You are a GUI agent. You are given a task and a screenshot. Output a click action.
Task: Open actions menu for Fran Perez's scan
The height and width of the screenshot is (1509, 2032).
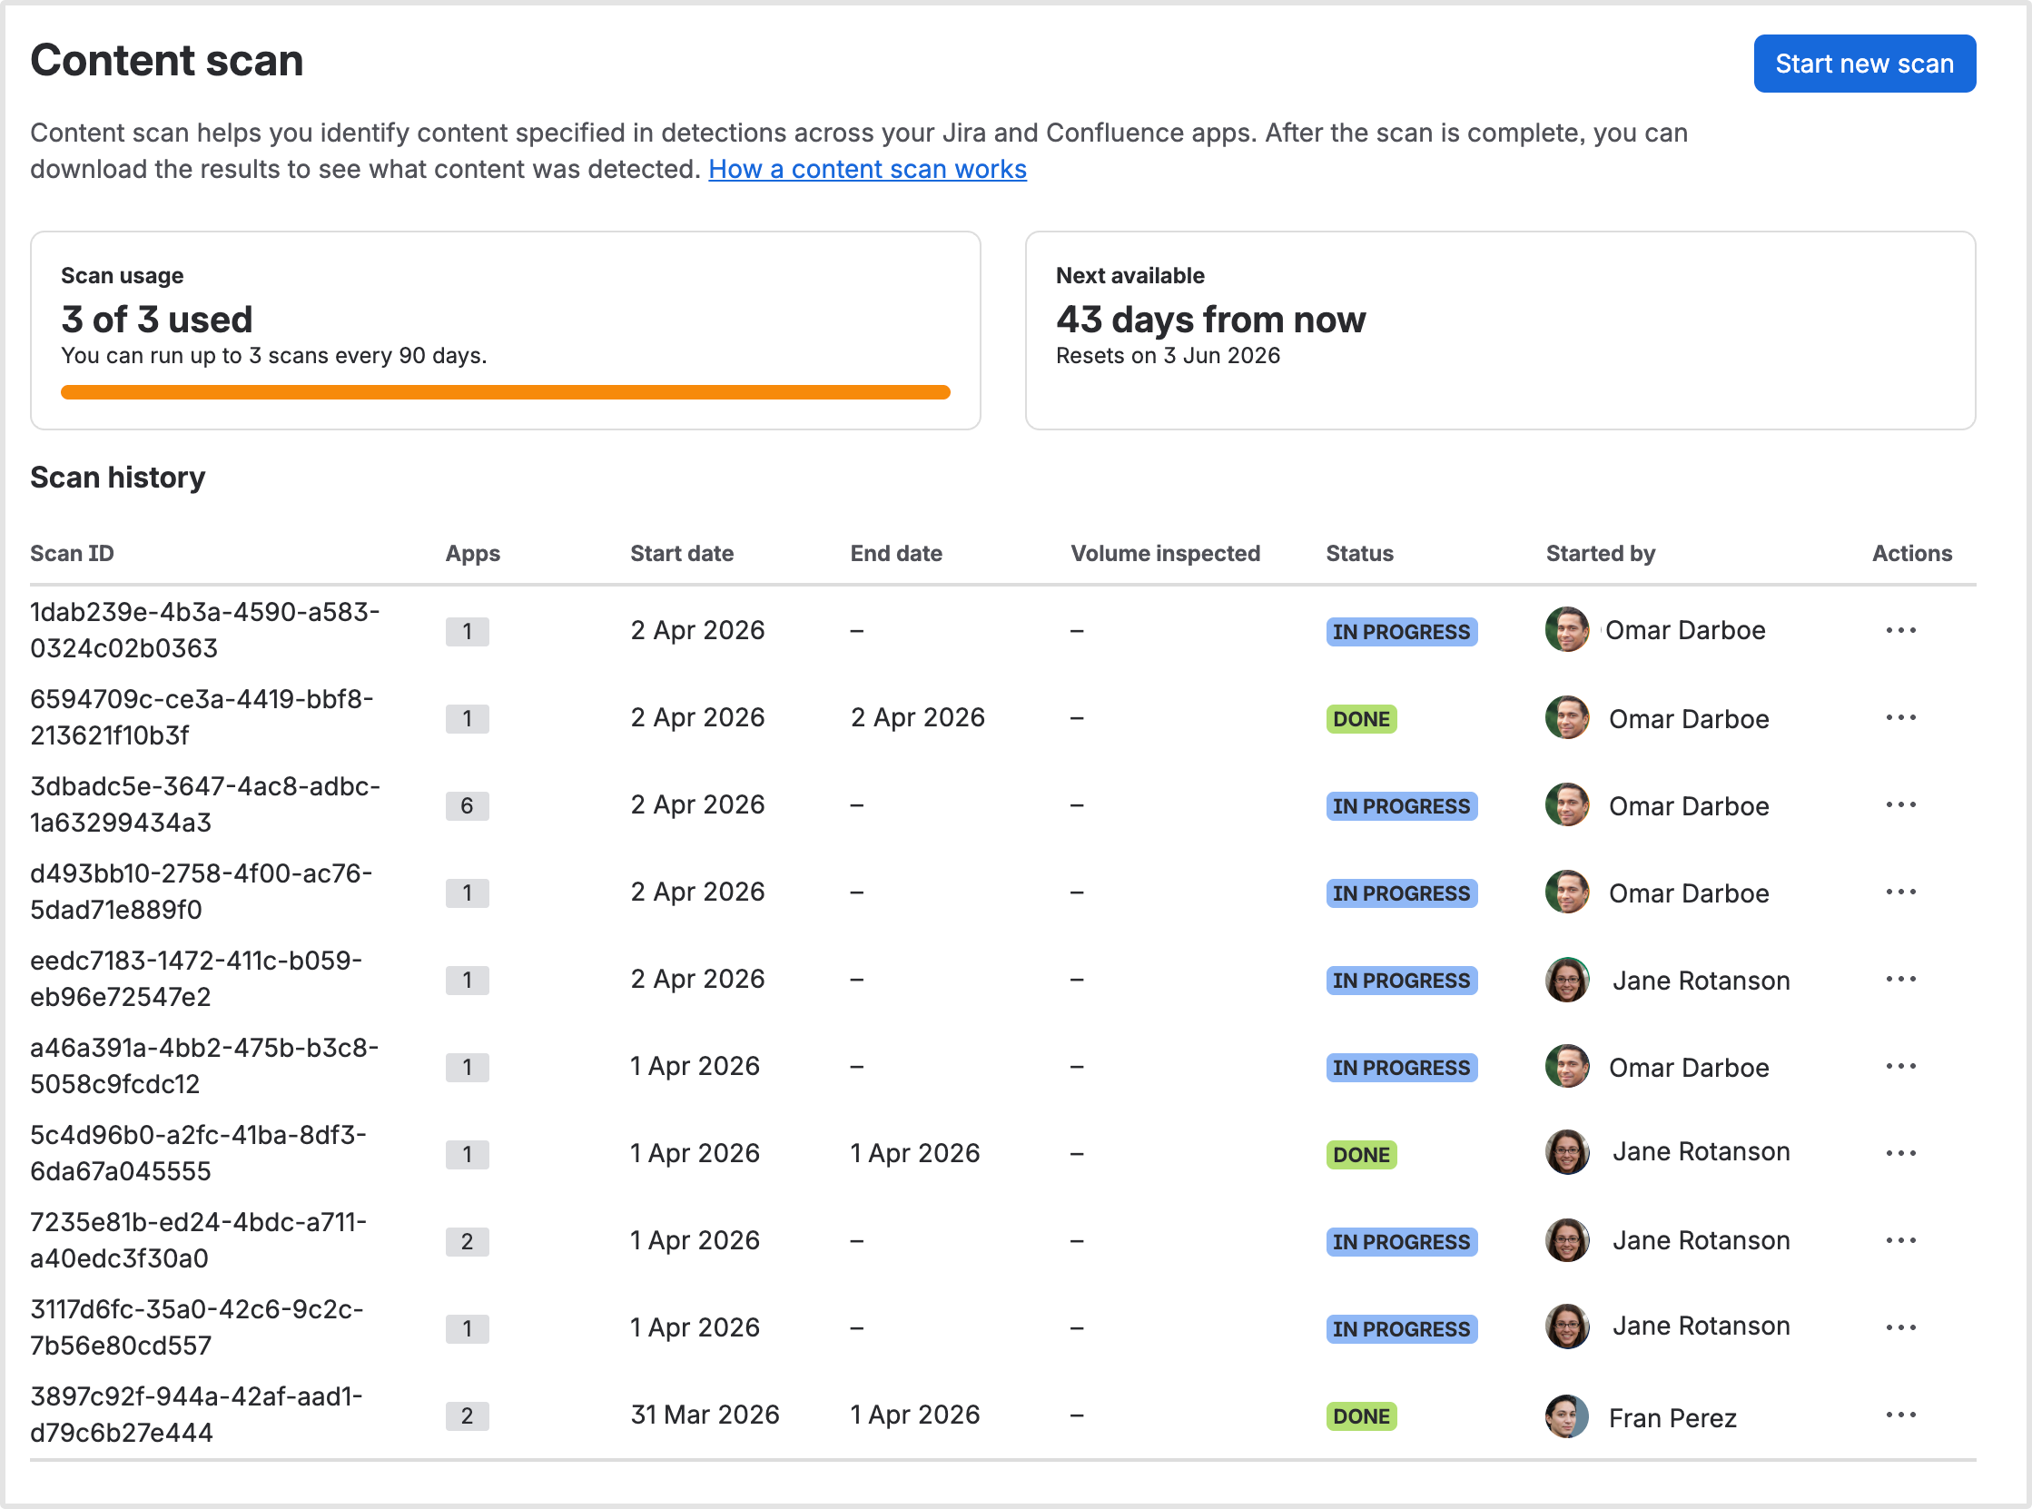tap(1900, 1415)
